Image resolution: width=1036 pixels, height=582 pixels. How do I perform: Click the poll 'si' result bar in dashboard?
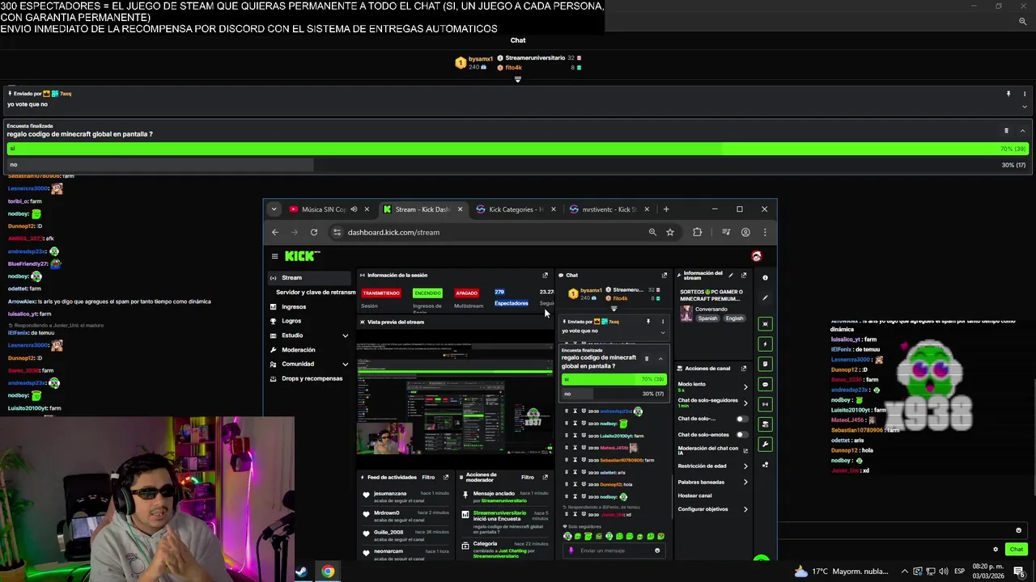(x=614, y=379)
